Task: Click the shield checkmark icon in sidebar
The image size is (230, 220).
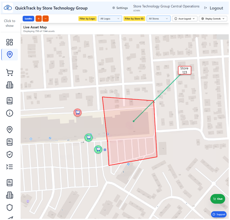Action: coord(10,154)
